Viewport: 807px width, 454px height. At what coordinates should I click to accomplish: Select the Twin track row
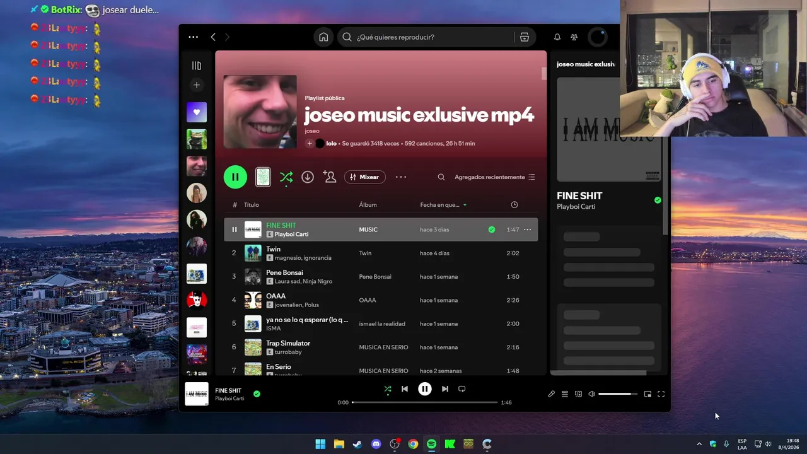point(381,253)
